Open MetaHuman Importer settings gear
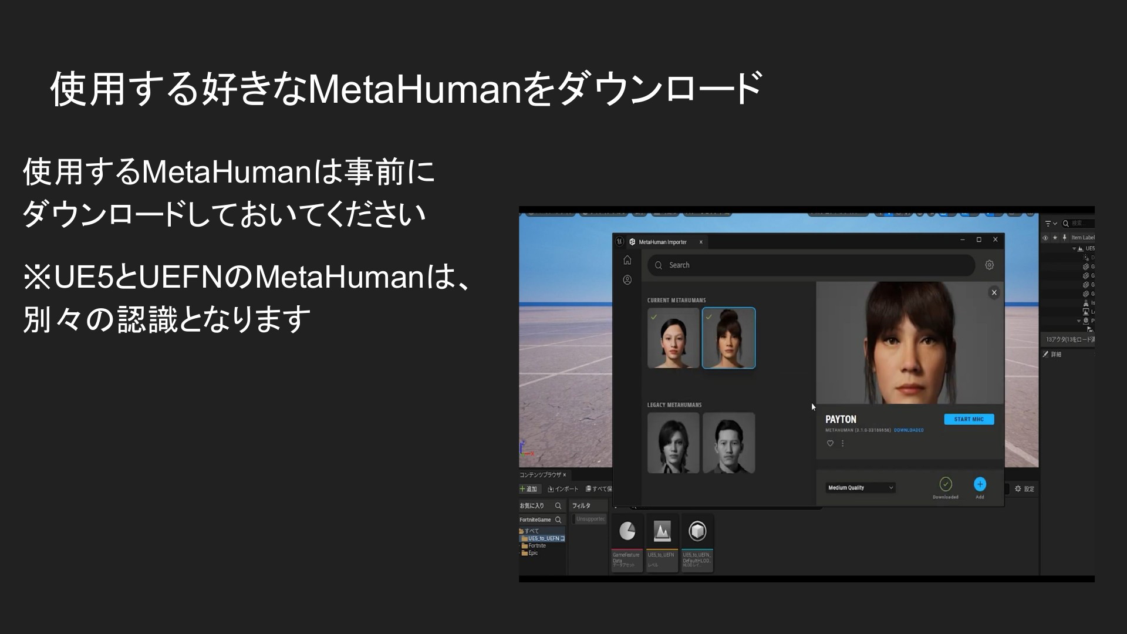 click(989, 265)
